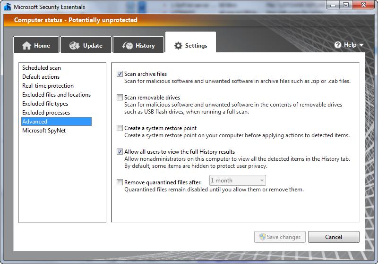This screenshot has height=264, width=378.
Task: Switch to the Update tab
Action: pos(86,45)
